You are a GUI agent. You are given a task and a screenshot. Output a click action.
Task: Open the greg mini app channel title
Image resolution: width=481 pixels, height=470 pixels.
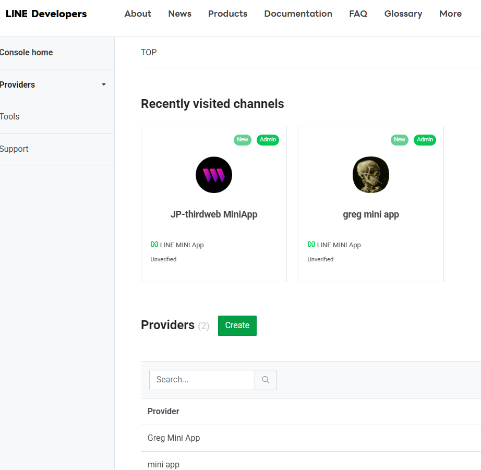371,214
